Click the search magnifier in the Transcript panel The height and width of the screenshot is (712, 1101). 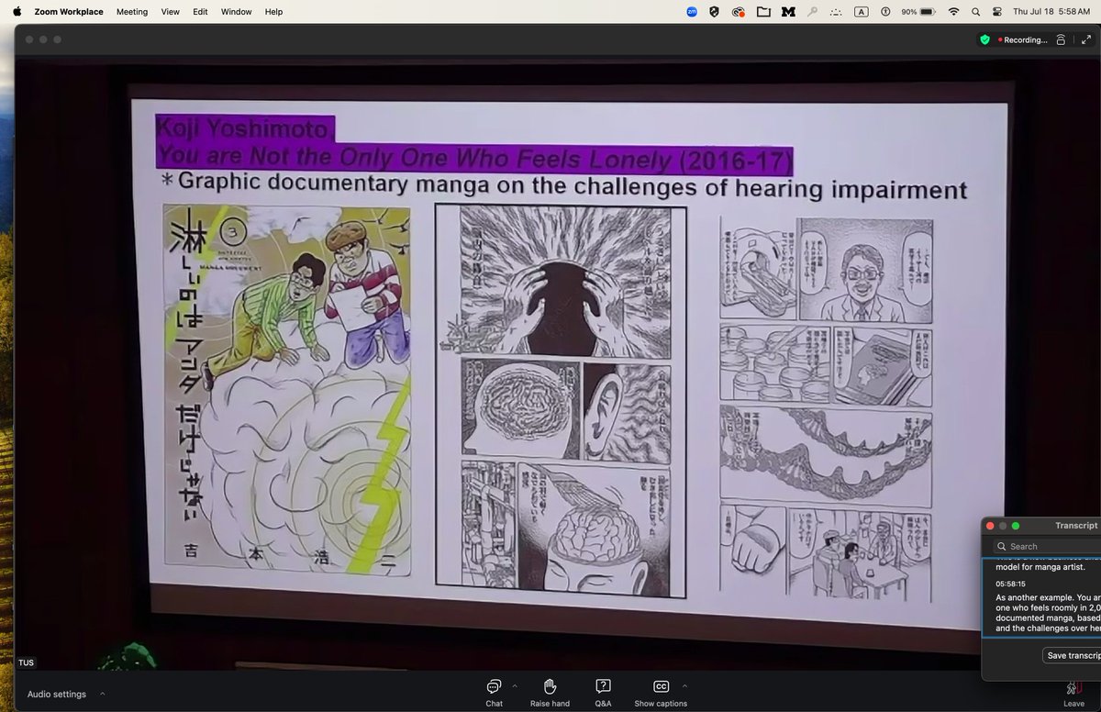point(1000,546)
